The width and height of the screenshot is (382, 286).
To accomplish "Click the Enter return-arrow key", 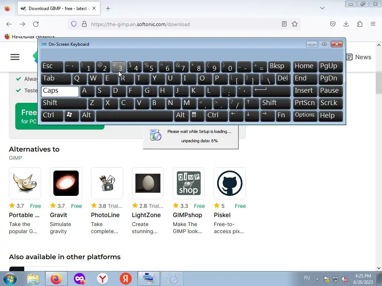I will [x=272, y=91].
